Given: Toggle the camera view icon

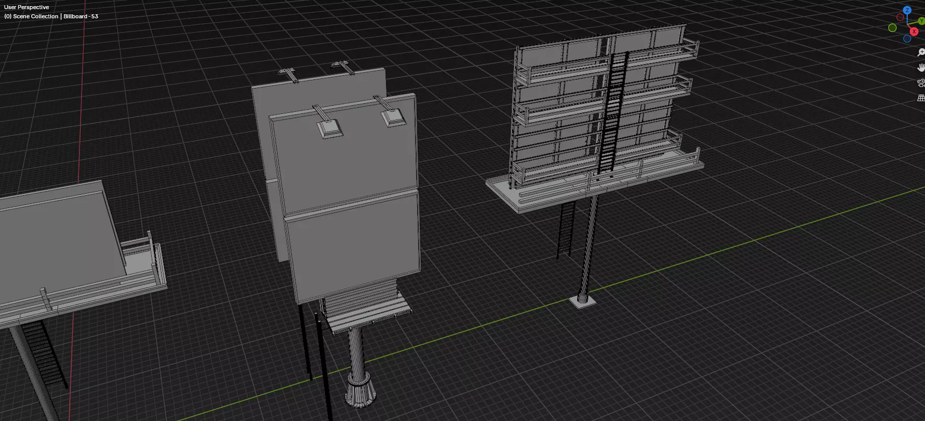Looking at the screenshot, I should click(921, 83).
